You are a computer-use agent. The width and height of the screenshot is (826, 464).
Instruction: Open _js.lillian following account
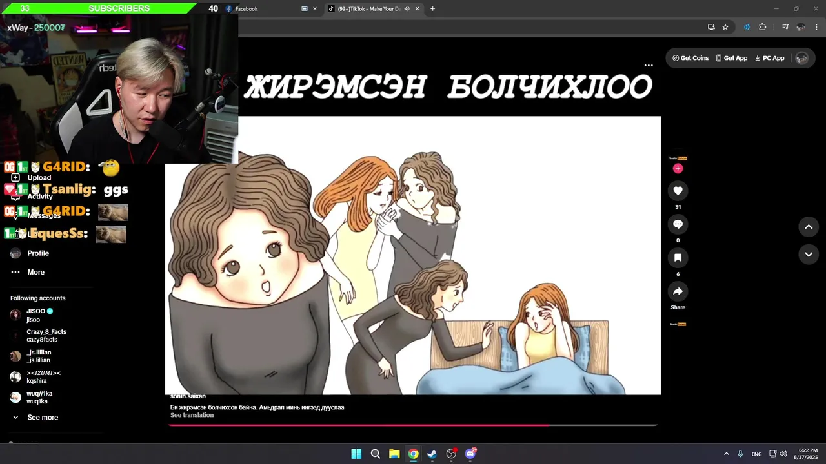point(39,356)
